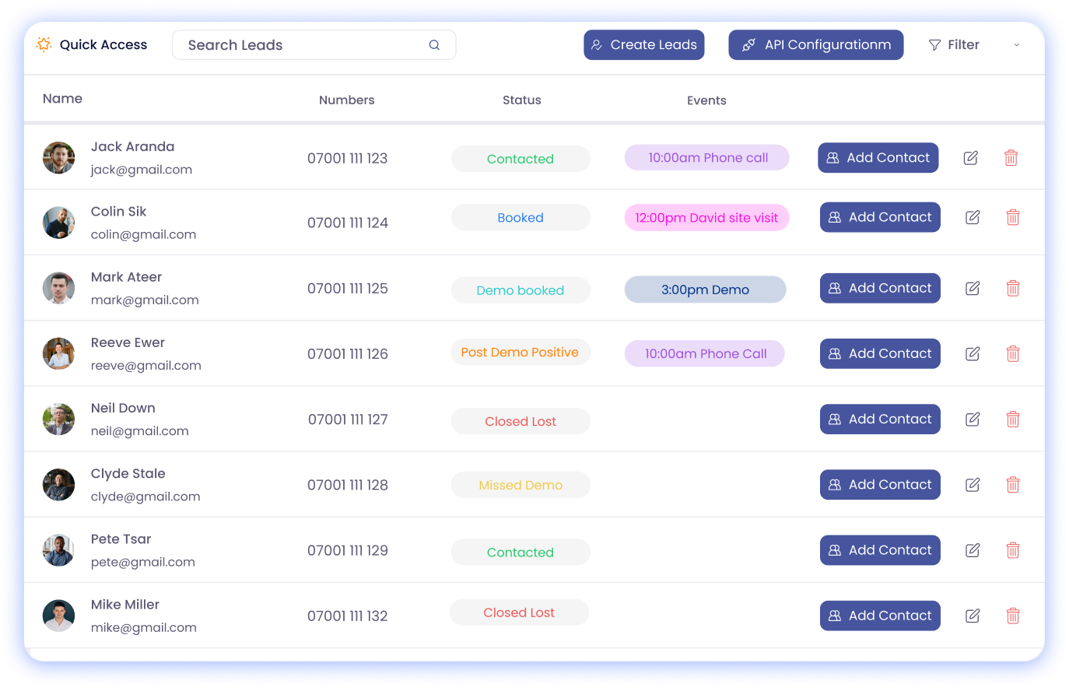Expand the Filter dropdown chevron
Viewport: 1069px width, 688px height.
pos(1016,45)
